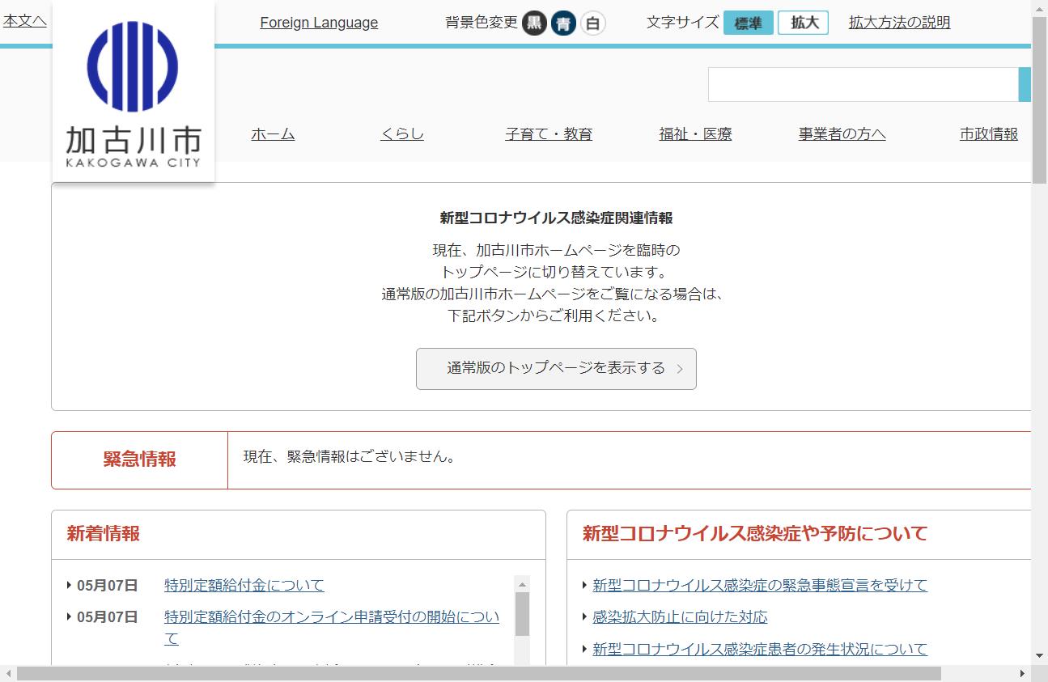Open the ホーム navigation menu
Image resolution: width=1048 pixels, height=682 pixels.
273,134
